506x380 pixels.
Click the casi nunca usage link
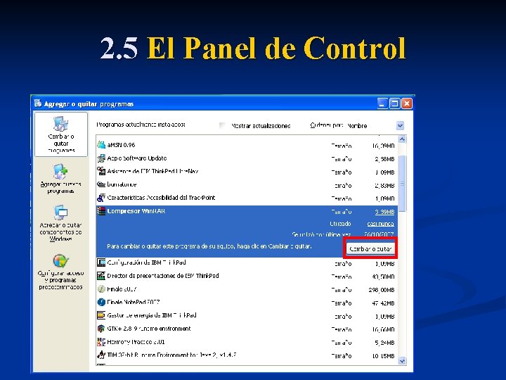[380, 224]
